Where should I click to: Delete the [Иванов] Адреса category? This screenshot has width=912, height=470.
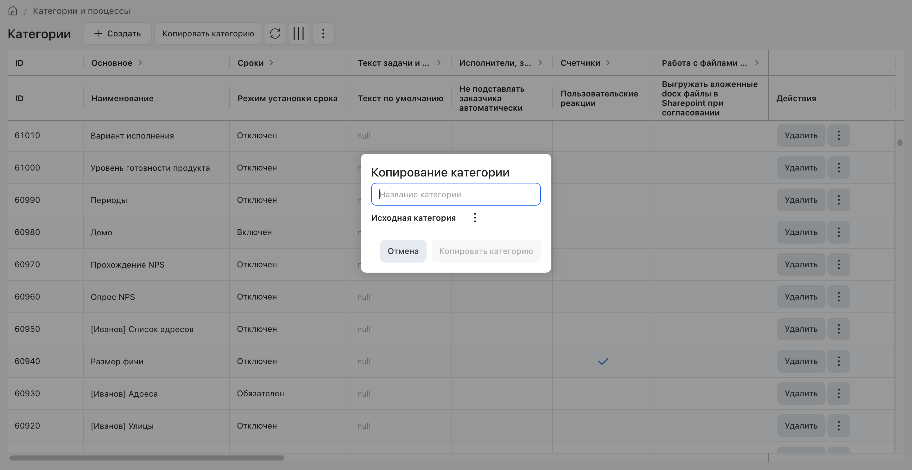(x=801, y=393)
